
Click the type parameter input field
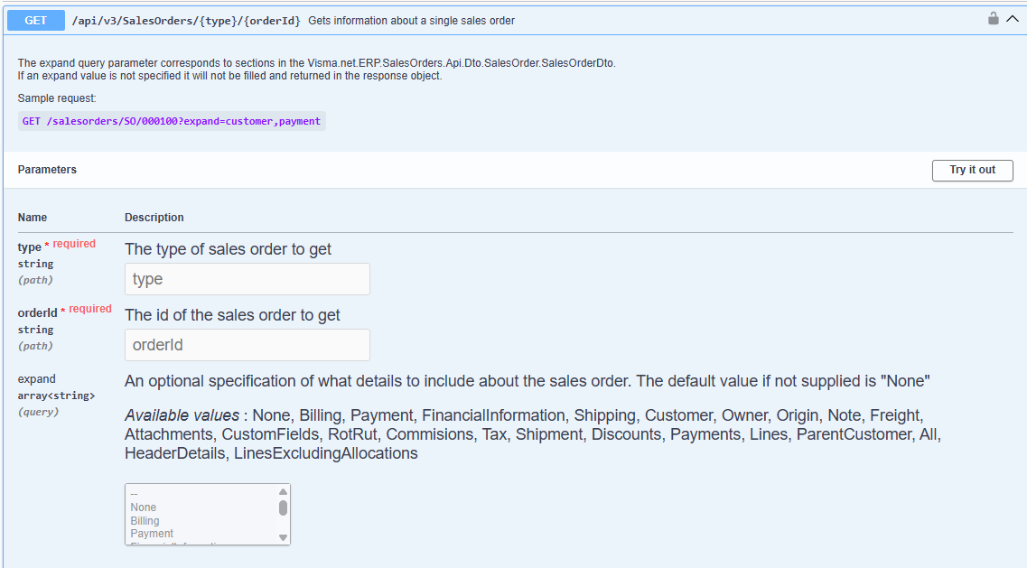tap(247, 279)
